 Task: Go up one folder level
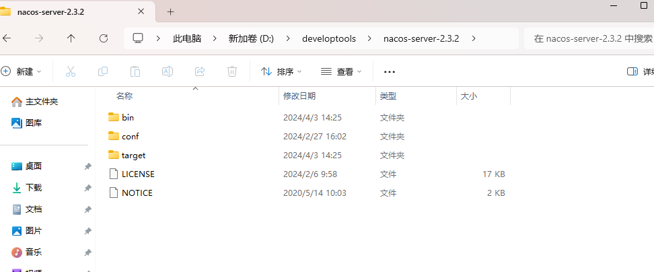[71, 38]
